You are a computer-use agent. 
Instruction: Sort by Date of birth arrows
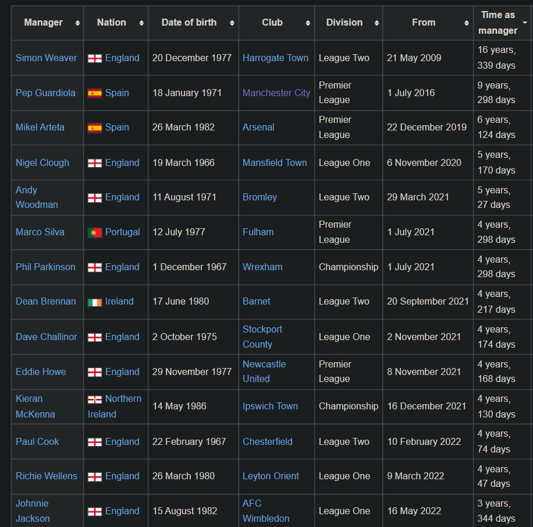click(x=232, y=23)
